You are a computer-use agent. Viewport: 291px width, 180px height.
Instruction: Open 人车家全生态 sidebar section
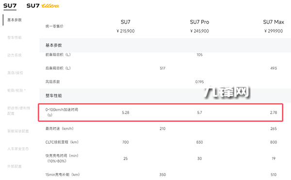(18, 149)
